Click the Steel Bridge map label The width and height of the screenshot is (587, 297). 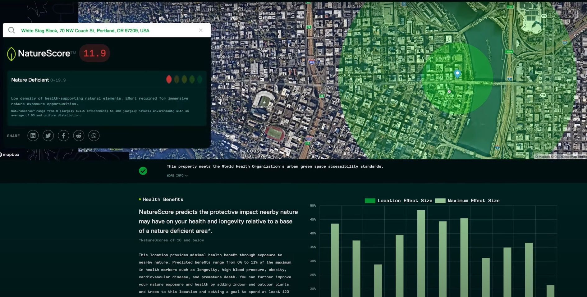click(480, 21)
